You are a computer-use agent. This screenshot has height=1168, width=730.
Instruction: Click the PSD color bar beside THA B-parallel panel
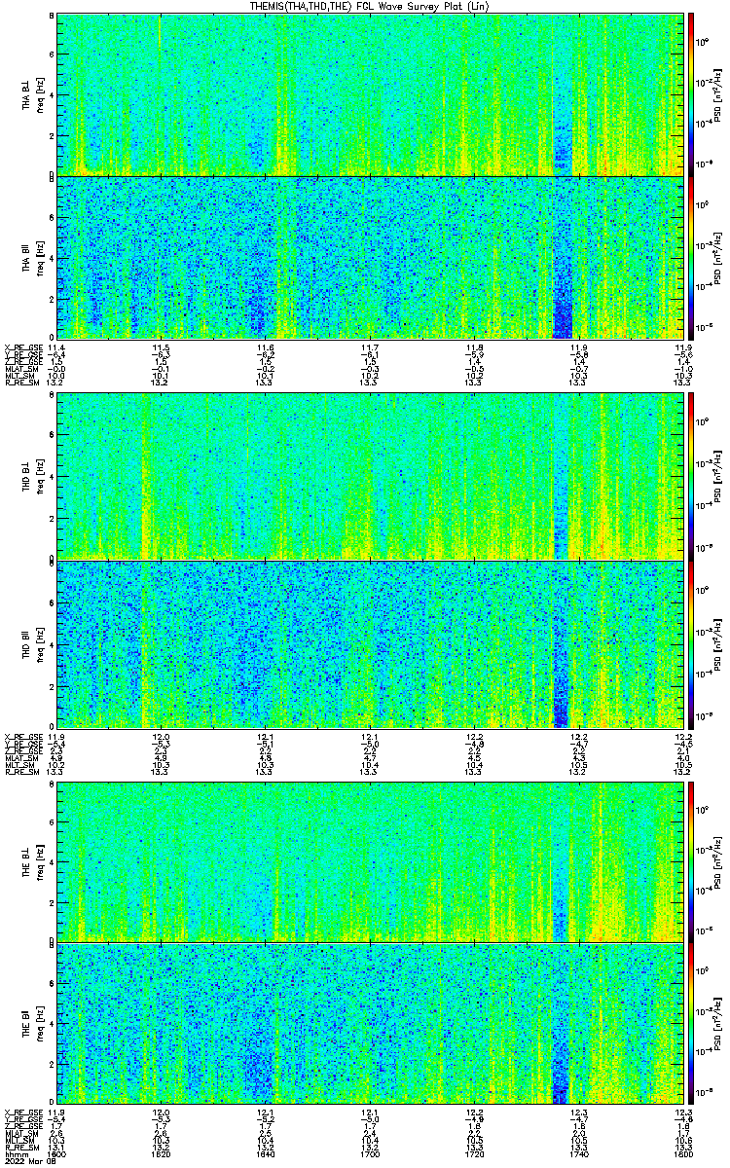point(692,257)
